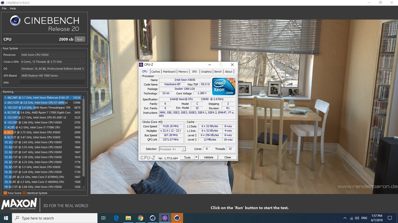Screen dimensions: 398x223
Task: Click the GFX Board field AMD Radeon HD 7800
Action: pos(53,76)
